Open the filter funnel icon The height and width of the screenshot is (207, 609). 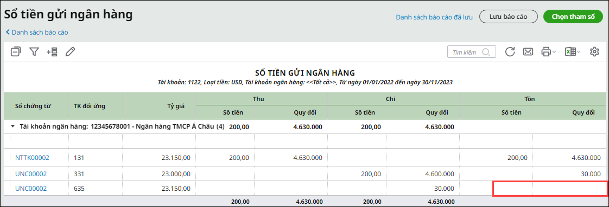pos(34,52)
